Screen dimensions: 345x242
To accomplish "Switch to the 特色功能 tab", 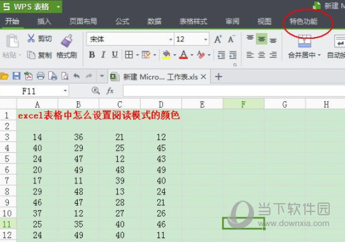I will click(304, 22).
